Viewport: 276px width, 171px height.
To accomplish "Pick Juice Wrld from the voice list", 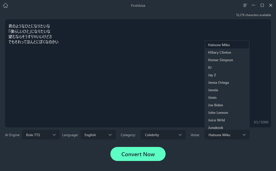I will tap(227, 120).
